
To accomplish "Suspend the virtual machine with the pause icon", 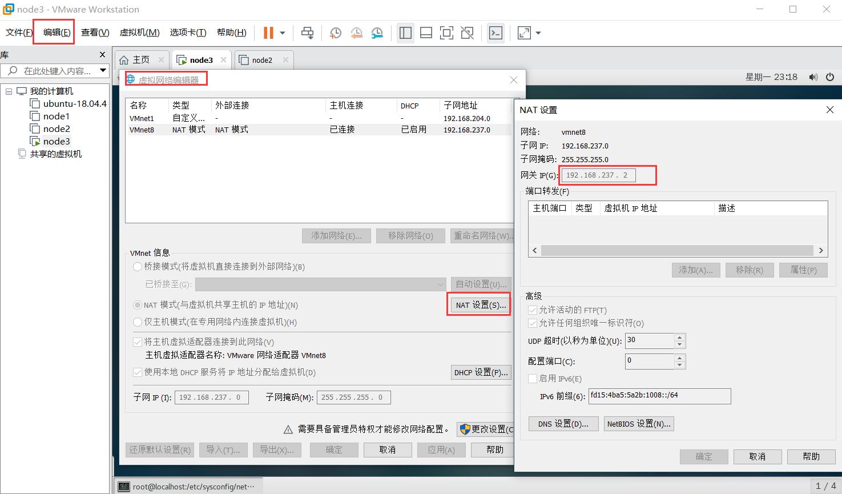I will (268, 33).
